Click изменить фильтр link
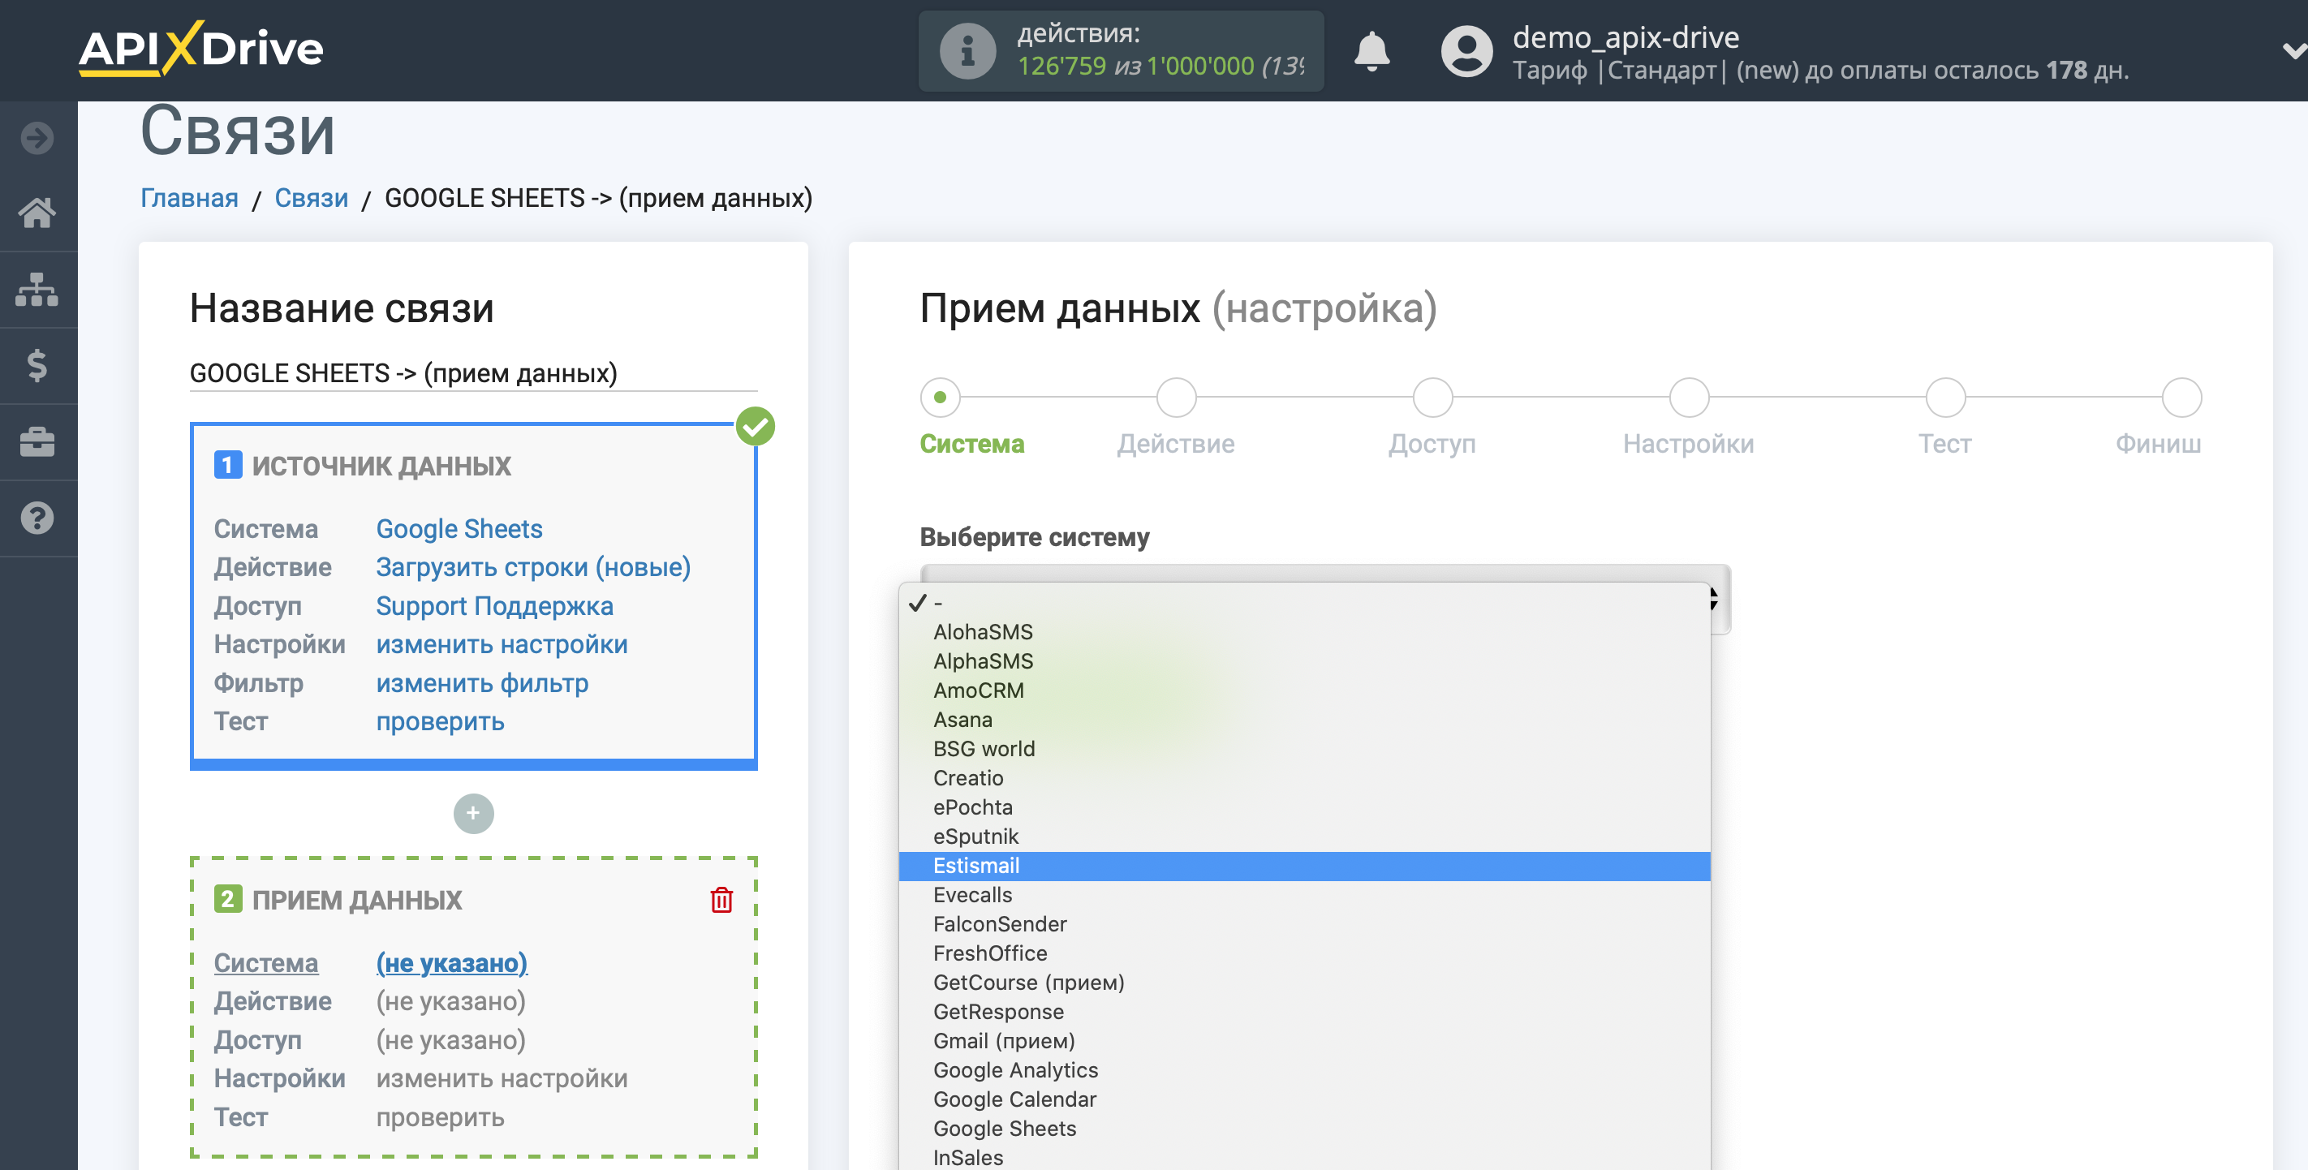2308x1170 pixels. (x=482, y=682)
